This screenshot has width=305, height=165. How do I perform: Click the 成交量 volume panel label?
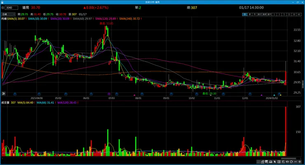pos(5,102)
